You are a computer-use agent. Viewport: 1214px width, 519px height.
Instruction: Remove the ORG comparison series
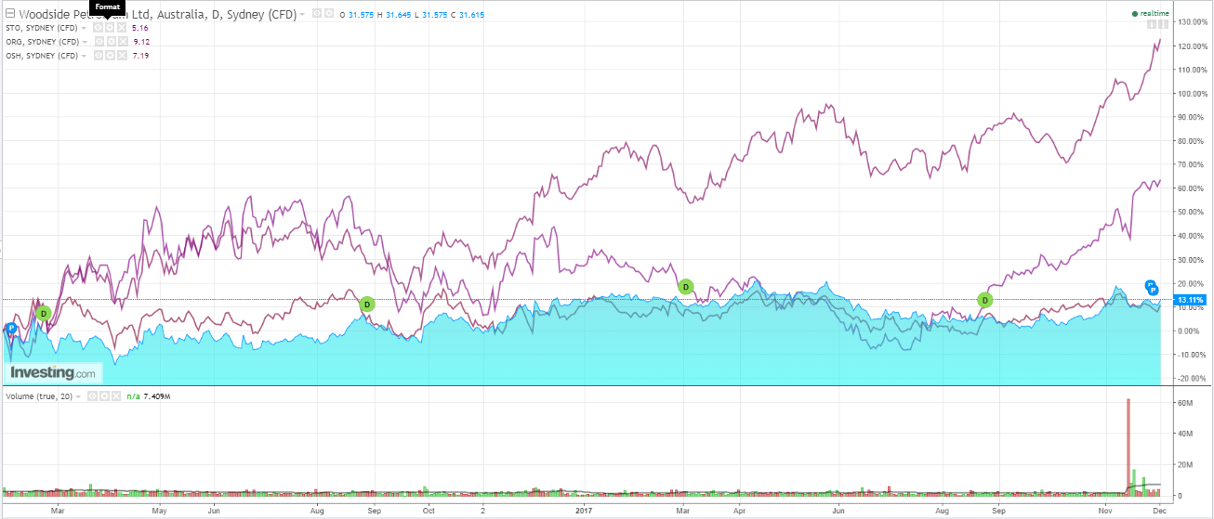tap(123, 42)
